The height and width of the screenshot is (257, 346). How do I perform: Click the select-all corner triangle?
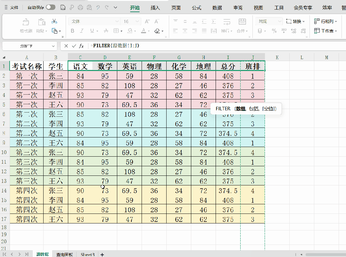click(x=4, y=58)
